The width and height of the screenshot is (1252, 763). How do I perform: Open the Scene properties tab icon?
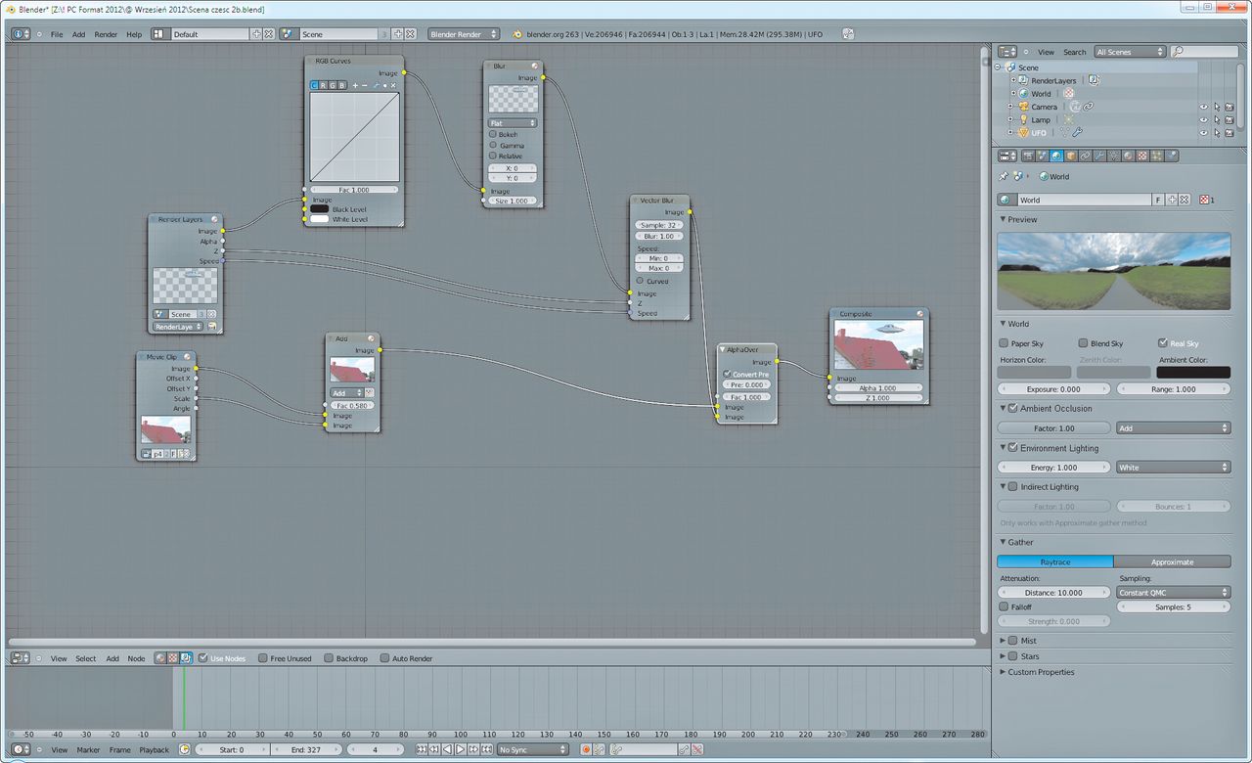click(x=1043, y=156)
